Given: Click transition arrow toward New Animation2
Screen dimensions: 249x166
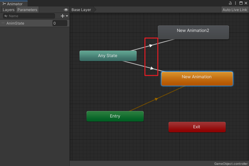Looking at the screenshot, I should pos(151,45).
